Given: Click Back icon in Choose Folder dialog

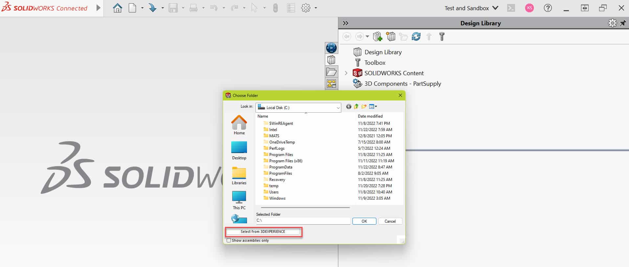Looking at the screenshot, I should pyautogui.click(x=349, y=106).
